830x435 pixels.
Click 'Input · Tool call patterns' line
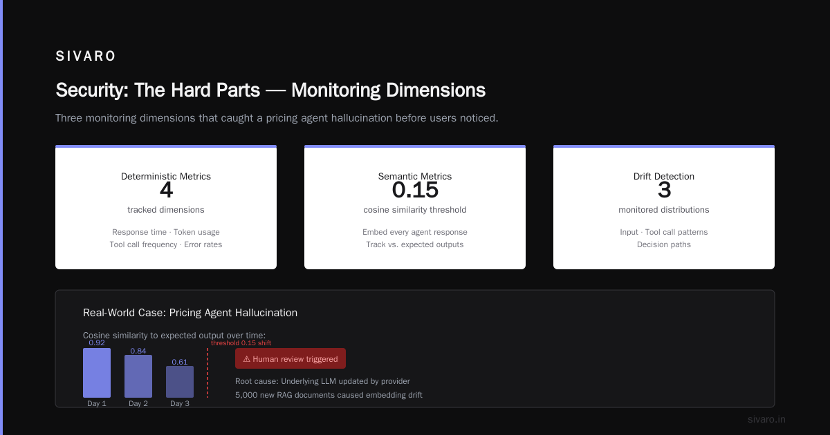coord(664,232)
